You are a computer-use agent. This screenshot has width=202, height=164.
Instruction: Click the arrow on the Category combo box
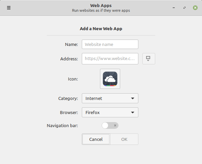pos(133,98)
